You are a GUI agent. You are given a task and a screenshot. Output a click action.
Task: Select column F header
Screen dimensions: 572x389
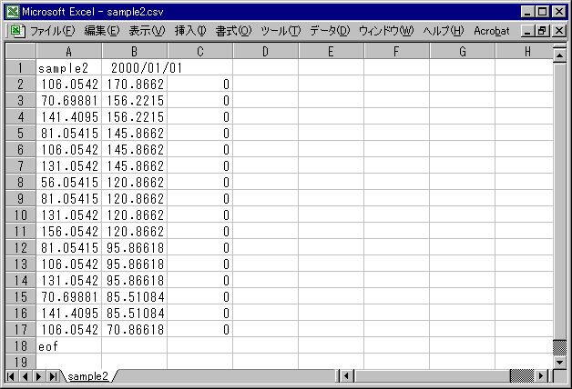coord(396,51)
